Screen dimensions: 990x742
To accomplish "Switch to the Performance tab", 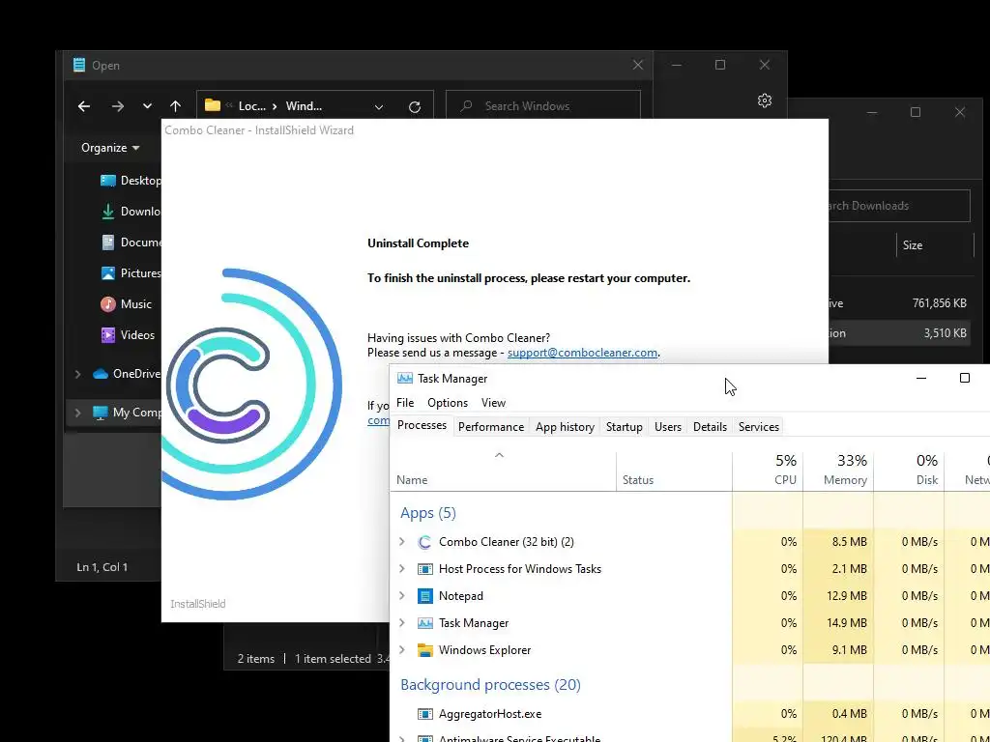I will pos(491,426).
